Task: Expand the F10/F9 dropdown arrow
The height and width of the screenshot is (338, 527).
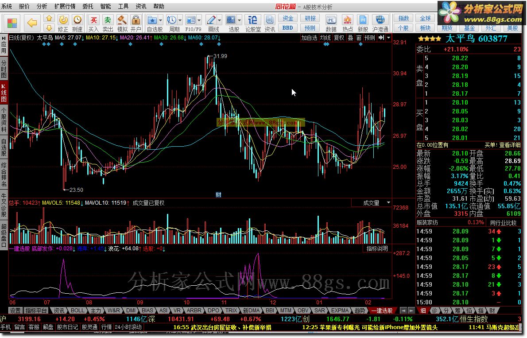Action: (199, 20)
